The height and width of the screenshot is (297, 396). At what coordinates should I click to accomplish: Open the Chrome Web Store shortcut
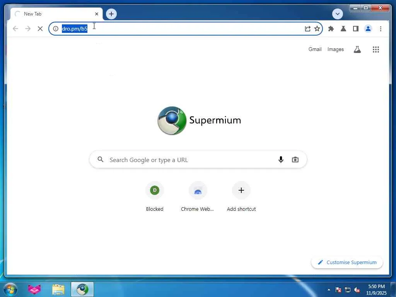tap(198, 197)
